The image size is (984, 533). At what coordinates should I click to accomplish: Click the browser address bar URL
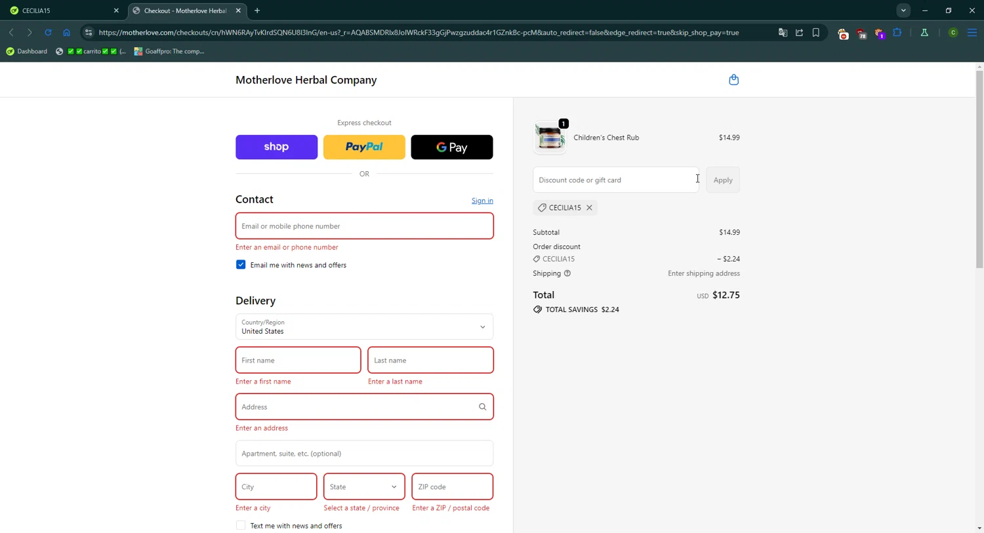pyautogui.click(x=419, y=32)
